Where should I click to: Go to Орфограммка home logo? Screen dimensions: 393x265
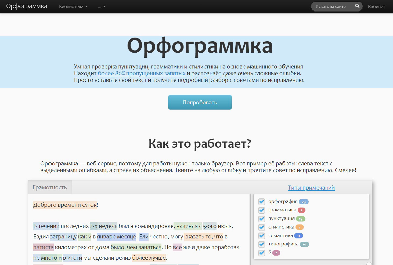pyautogui.click(x=27, y=6)
